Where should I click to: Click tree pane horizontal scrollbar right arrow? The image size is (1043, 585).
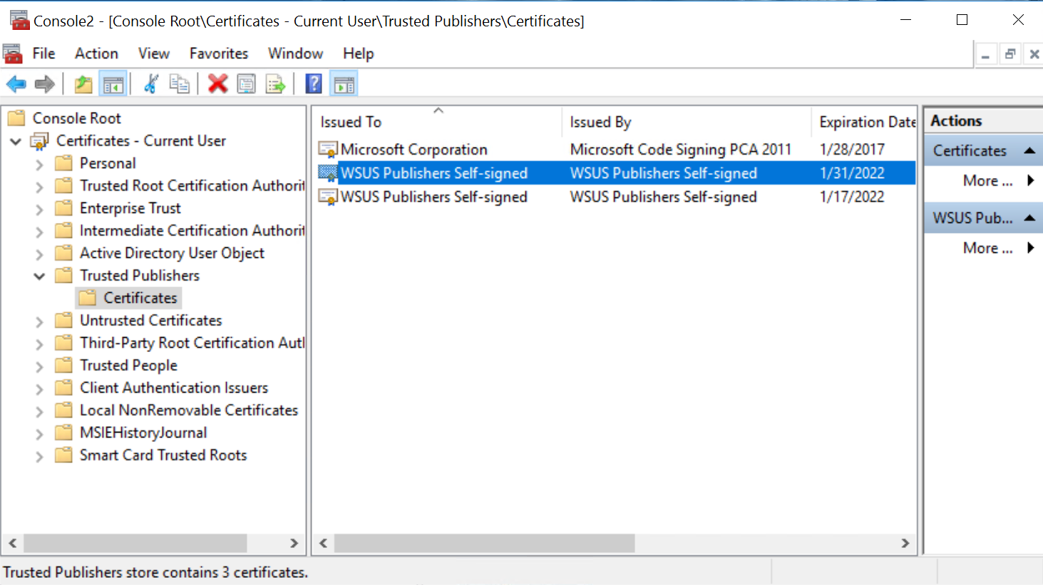coord(294,543)
